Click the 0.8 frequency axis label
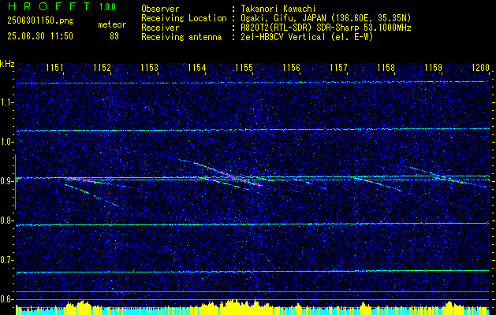Viewport: 496px width, 315px height. click(6, 220)
